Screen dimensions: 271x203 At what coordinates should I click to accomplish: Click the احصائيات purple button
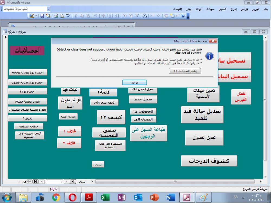27,50
